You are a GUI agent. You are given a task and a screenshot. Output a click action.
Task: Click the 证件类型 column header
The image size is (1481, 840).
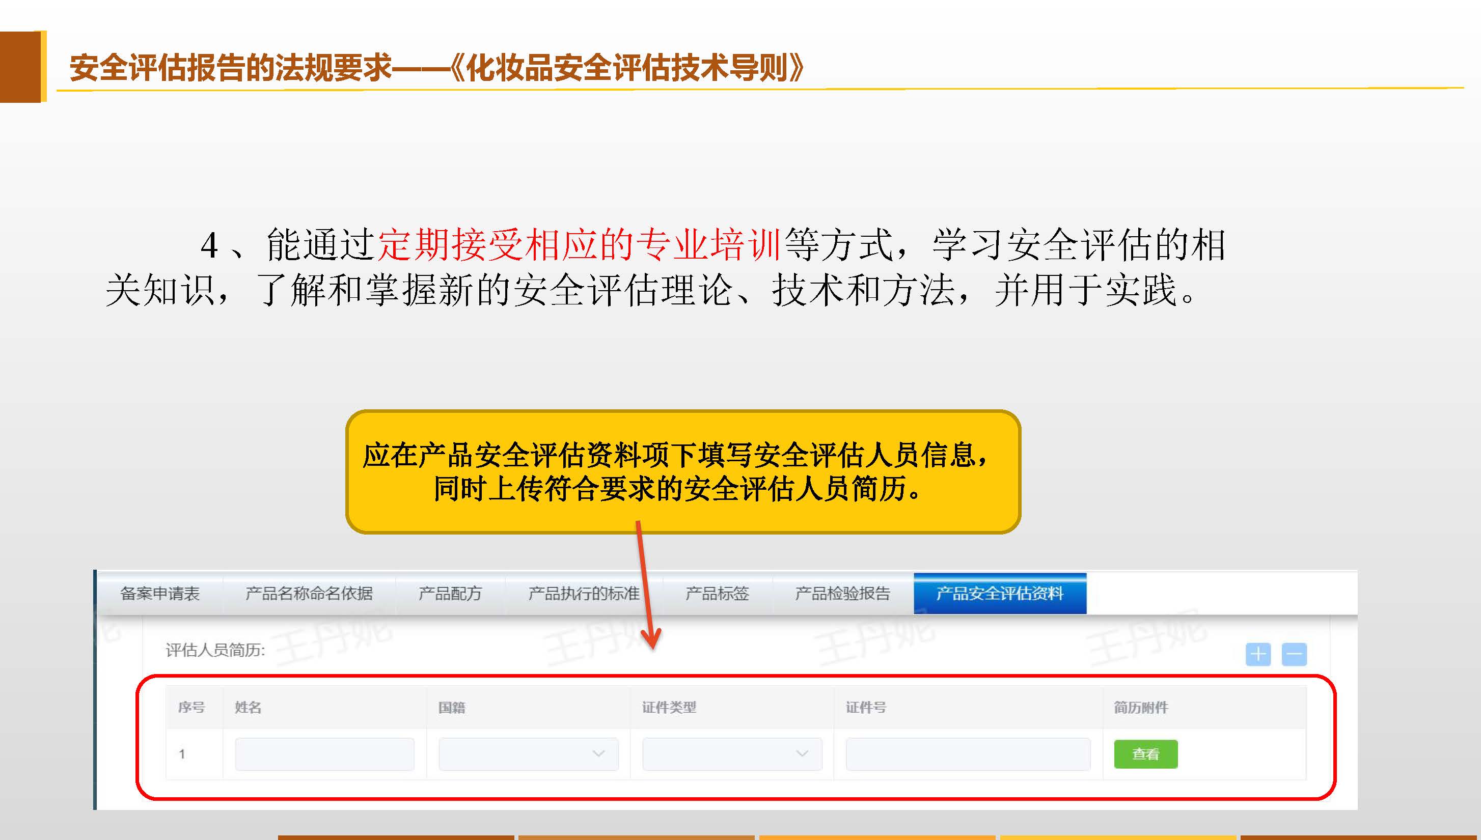tap(669, 707)
